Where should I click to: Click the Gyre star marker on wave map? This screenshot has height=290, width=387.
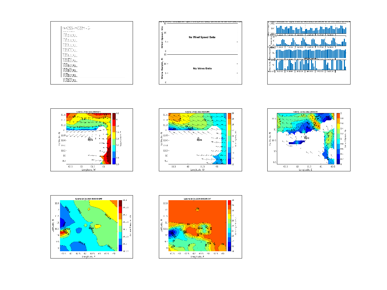coord(90,138)
